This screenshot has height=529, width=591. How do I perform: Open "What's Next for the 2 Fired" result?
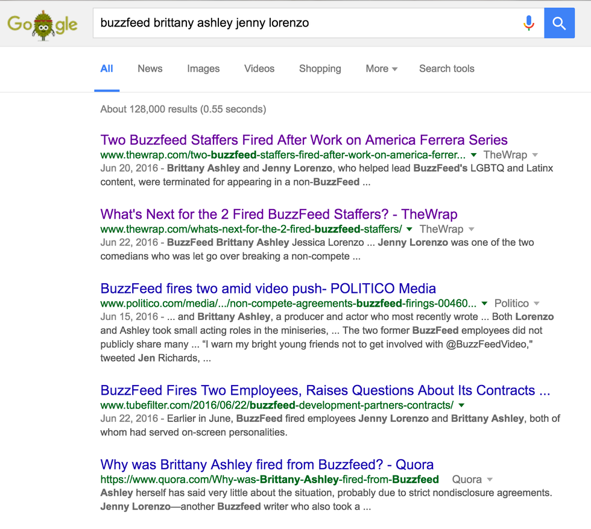coord(279,214)
